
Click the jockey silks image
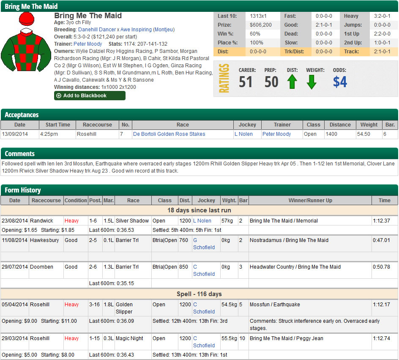[26, 42]
